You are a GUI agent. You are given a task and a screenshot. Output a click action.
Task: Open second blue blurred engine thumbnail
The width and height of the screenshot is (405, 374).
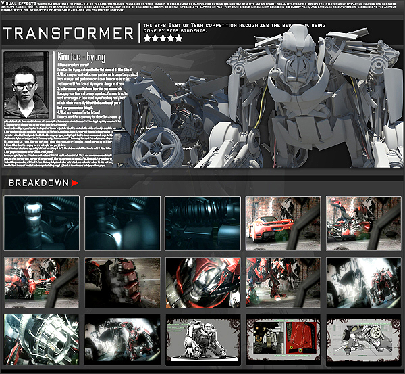(122, 223)
